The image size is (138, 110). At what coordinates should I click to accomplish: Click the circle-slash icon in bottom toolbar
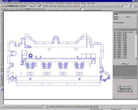[60, 106]
